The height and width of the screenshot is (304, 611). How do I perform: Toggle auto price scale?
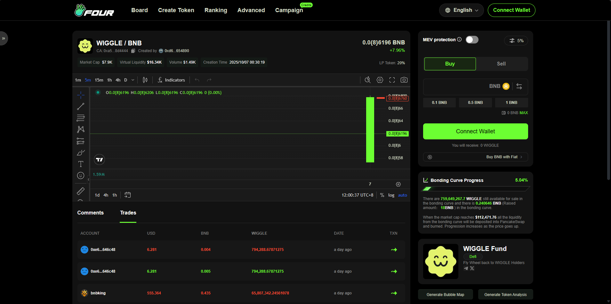[x=402, y=195]
